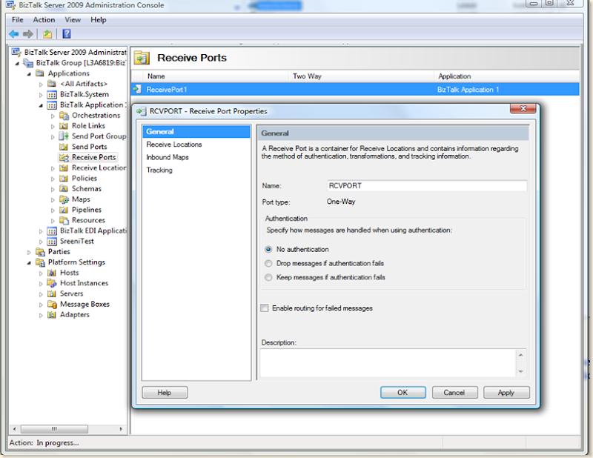
Task: Click the Orchestrations tree icon
Action: [x=64, y=116]
